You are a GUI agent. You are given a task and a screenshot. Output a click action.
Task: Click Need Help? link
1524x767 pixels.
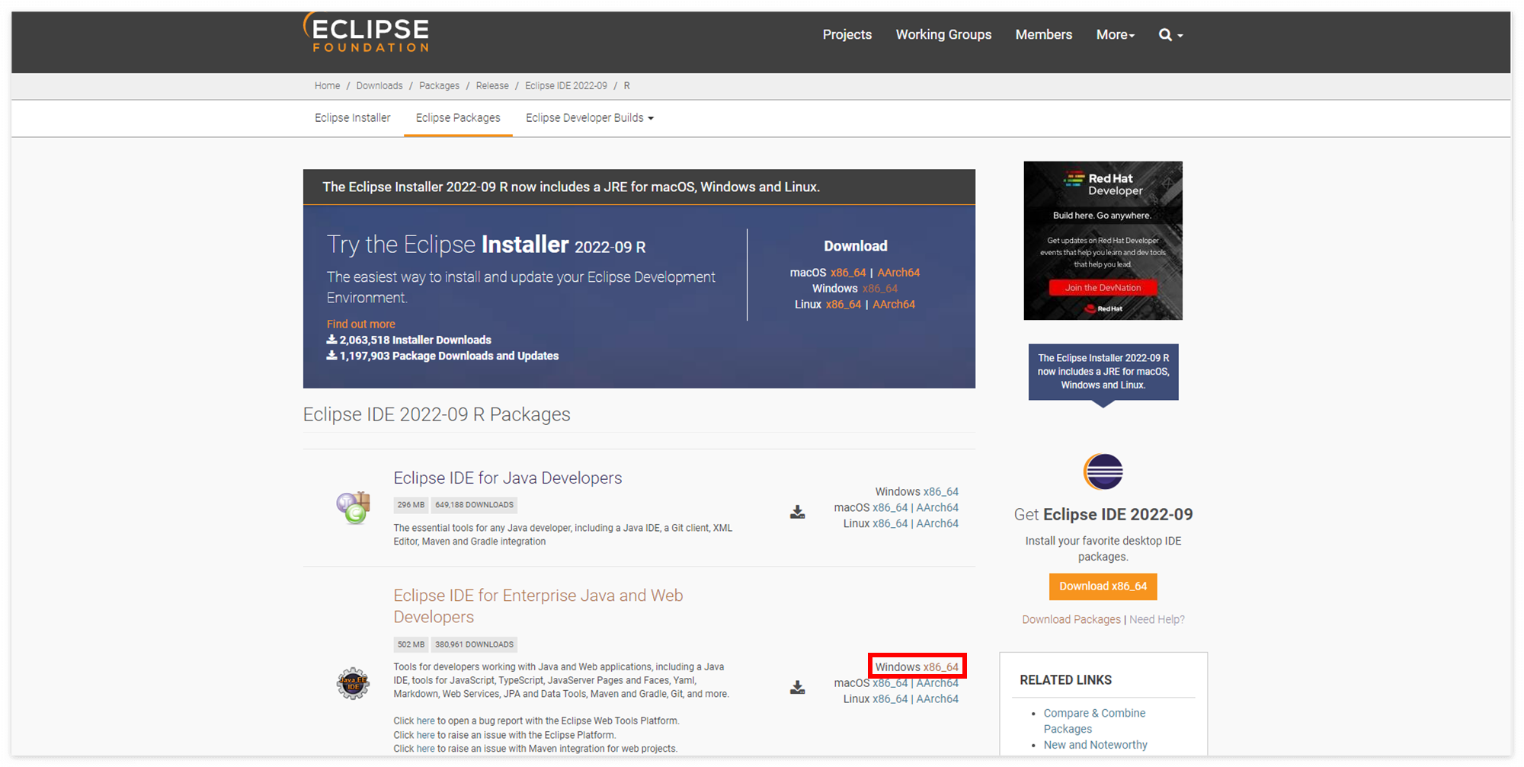[x=1157, y=620]
